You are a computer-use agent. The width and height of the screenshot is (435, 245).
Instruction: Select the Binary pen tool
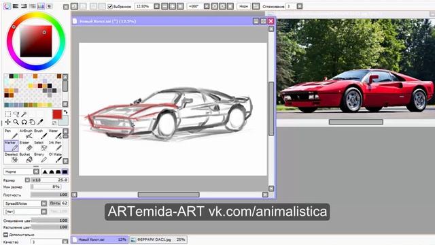(40, 157)
